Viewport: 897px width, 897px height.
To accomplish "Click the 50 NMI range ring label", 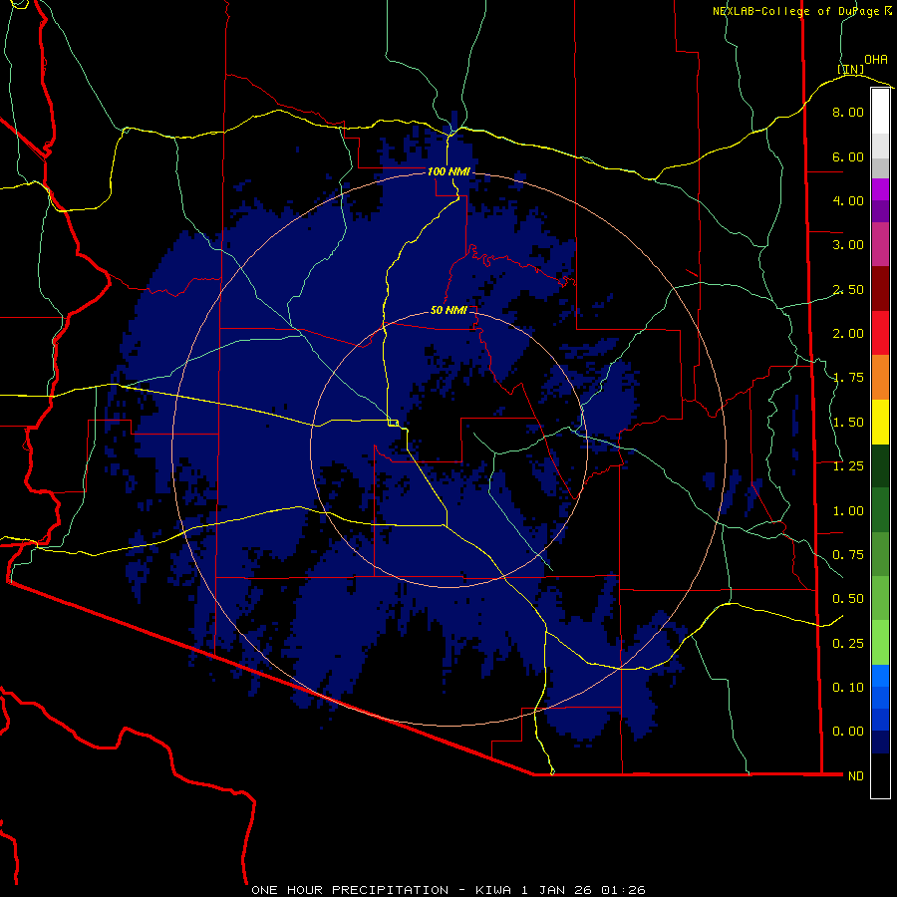I will tap(448, 311).
